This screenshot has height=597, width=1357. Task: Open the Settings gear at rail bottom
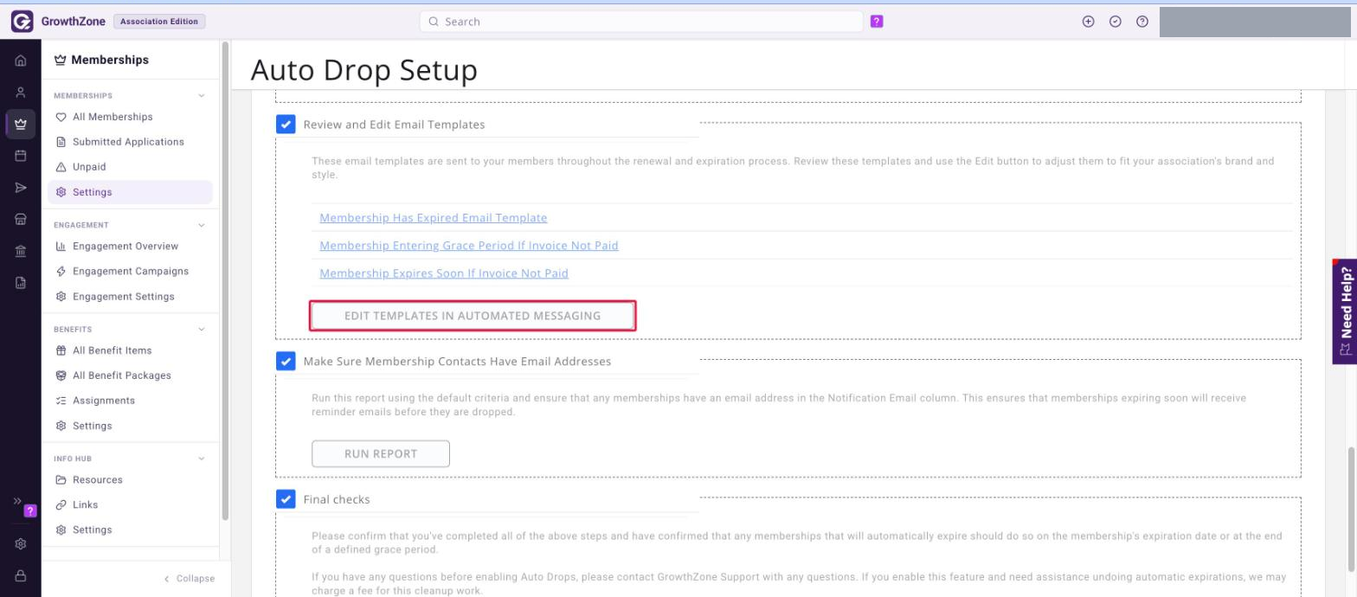pos(21,544)
